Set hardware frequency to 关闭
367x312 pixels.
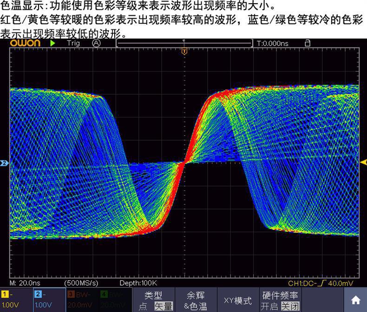click(x=290, y=306)
